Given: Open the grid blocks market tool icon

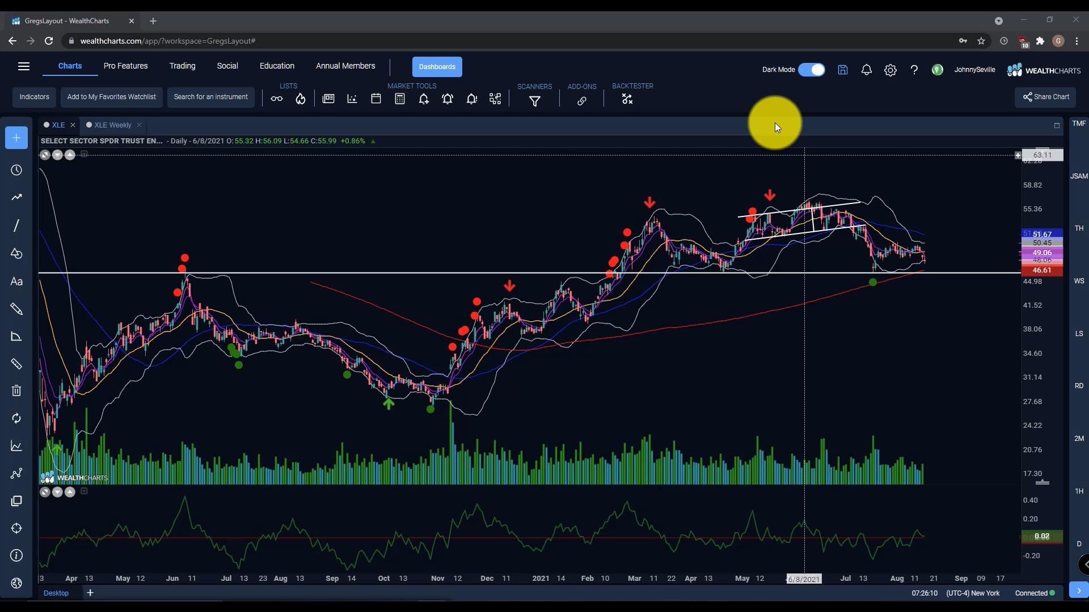Looking at the screenshot, I should click(495, 99).
